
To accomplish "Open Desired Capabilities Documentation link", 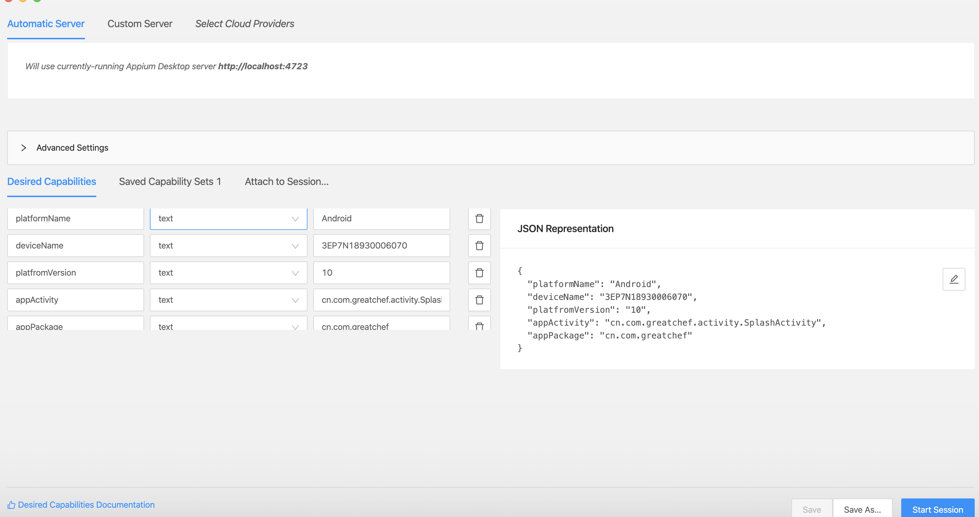I will [x=86, y=505].
